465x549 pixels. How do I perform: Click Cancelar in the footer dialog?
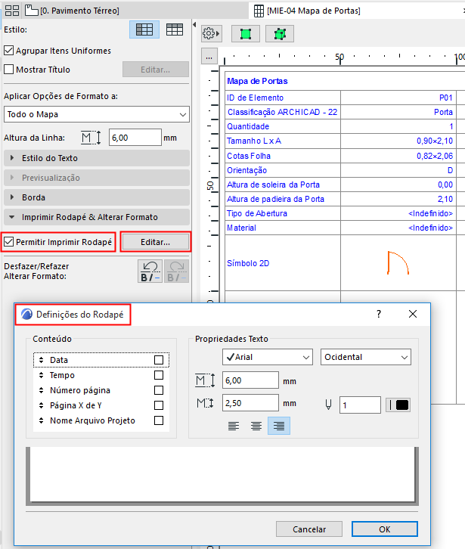click(x=309, y=529)
